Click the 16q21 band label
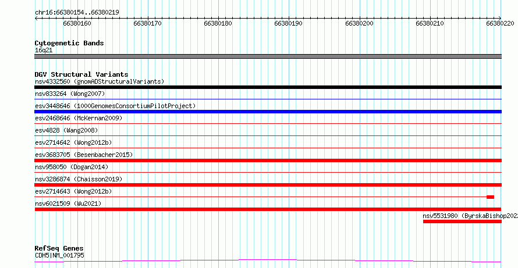This screenshot has width=518, height=268. [44, 51]
